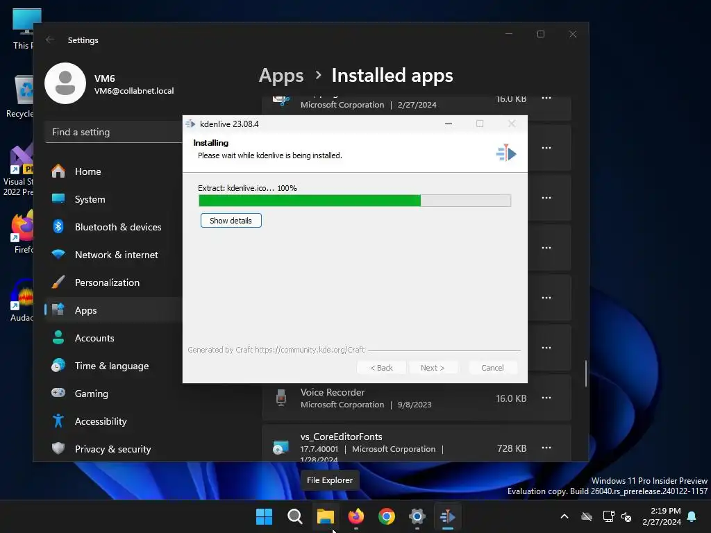Show hidden system tray icons
The height and width of the screenshot is (533, 711).
564,516
